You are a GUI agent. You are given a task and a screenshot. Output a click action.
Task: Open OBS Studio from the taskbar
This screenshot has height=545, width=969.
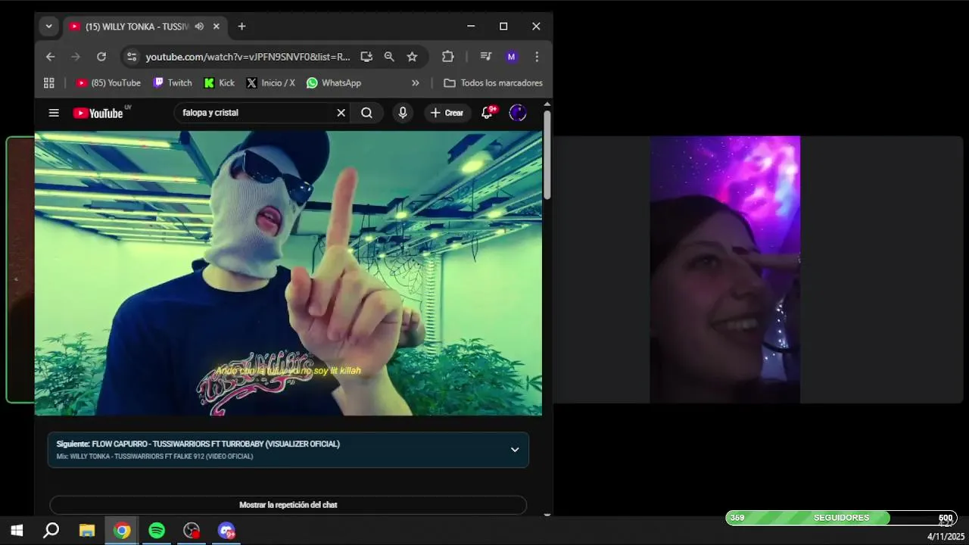coord(192,531)
